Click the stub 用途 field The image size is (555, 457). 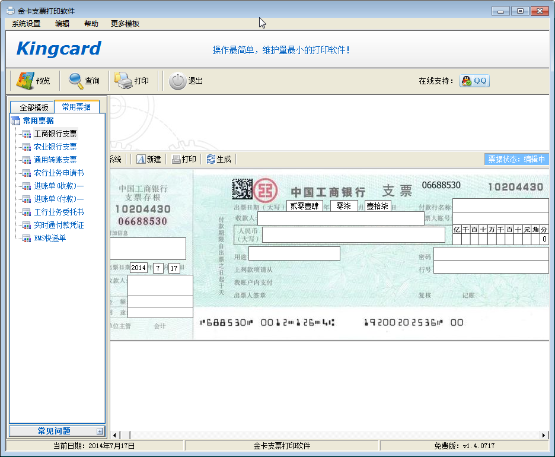pyautogui.click(x=160, y=312)
